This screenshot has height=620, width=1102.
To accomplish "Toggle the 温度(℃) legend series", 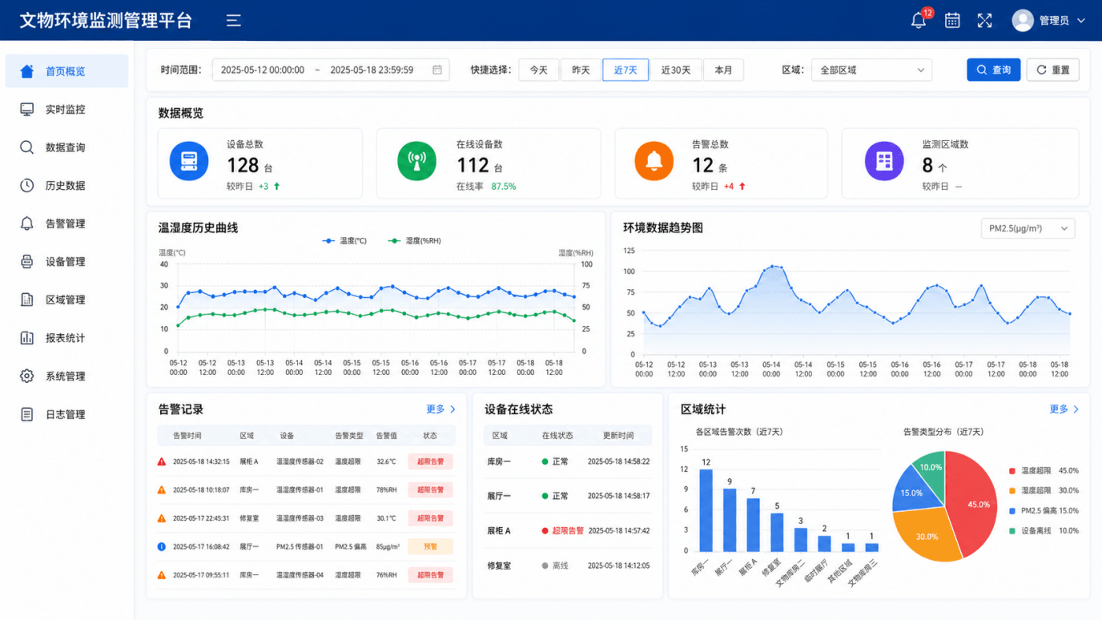I will (344, 240).
